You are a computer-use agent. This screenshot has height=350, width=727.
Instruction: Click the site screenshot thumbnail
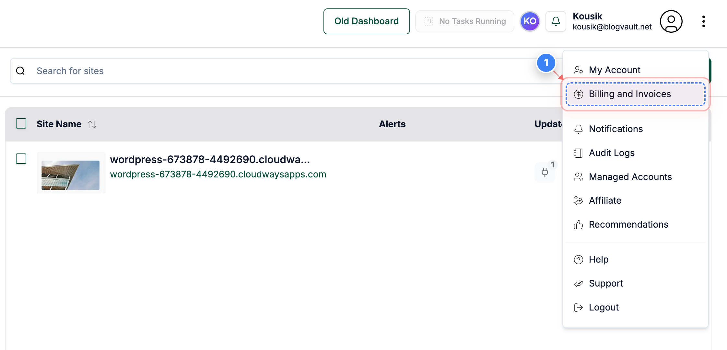click(x=71, y=175)
